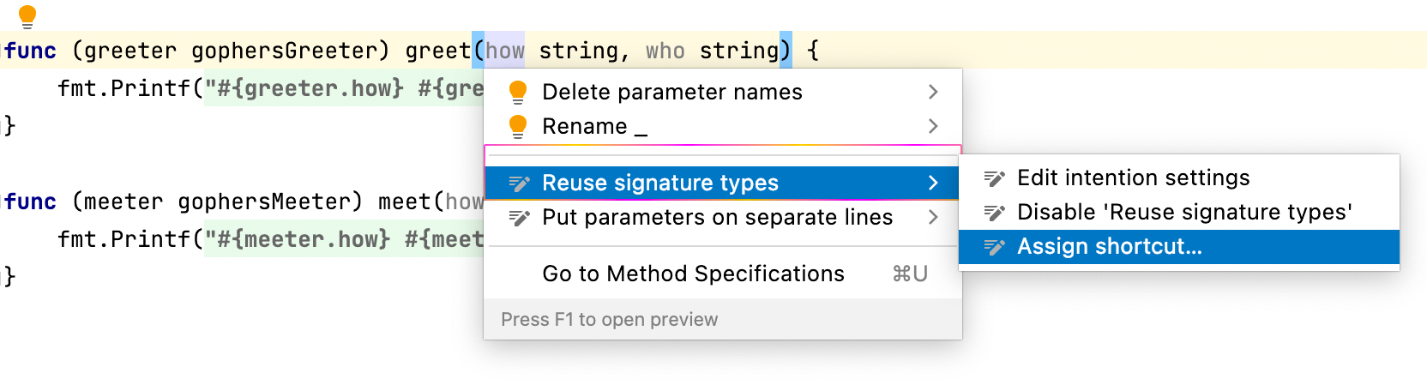1427x379 pixels.
Task: Click the 'meet' method name
Action: point(405,202)
